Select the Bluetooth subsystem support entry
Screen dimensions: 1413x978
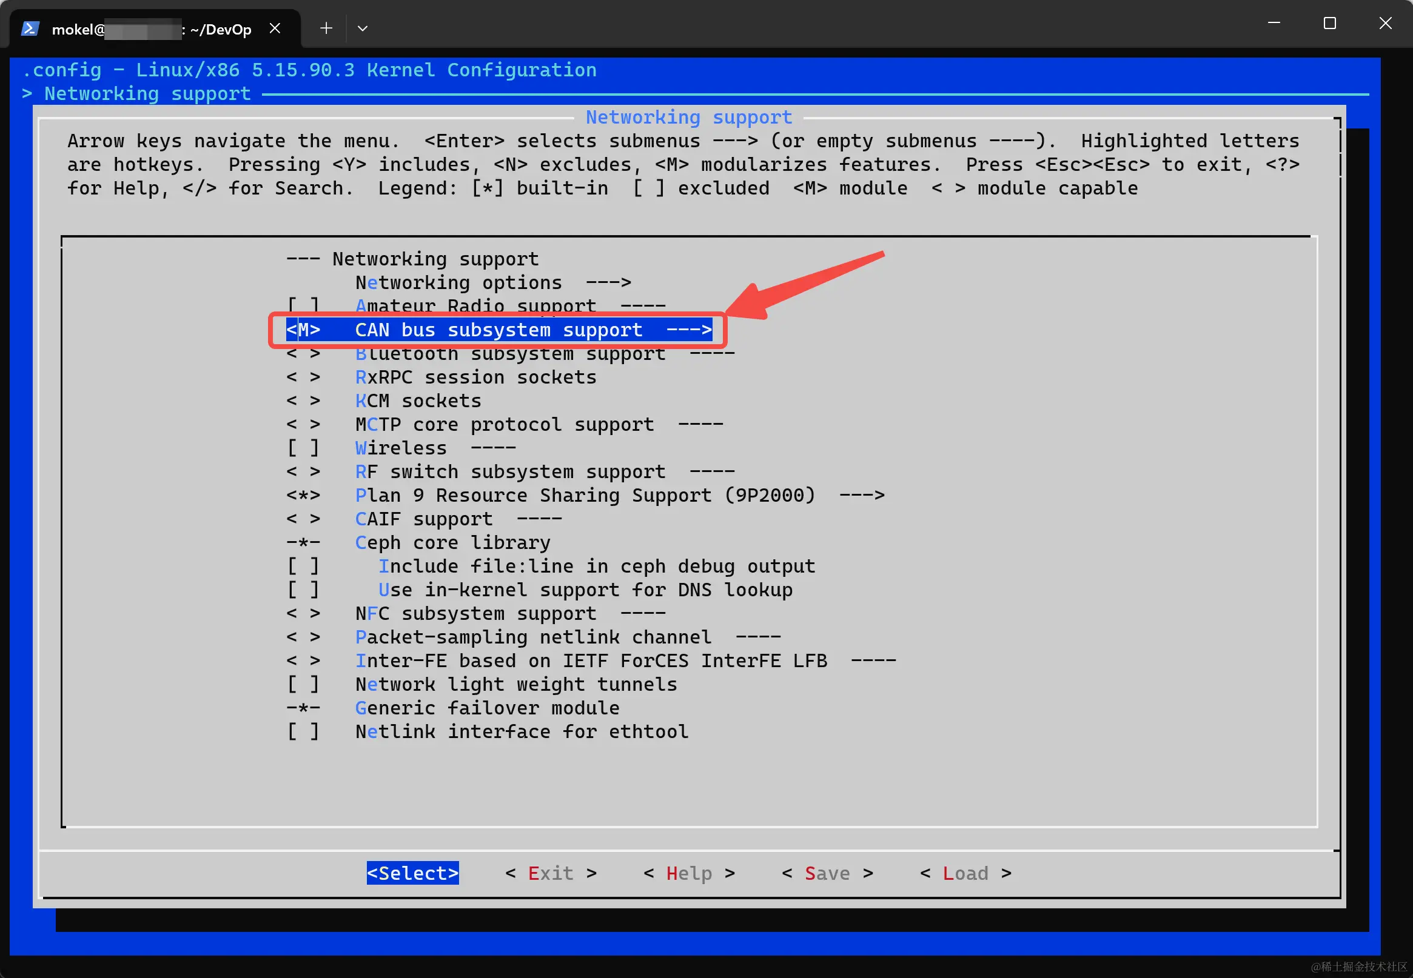coord(510,354)
